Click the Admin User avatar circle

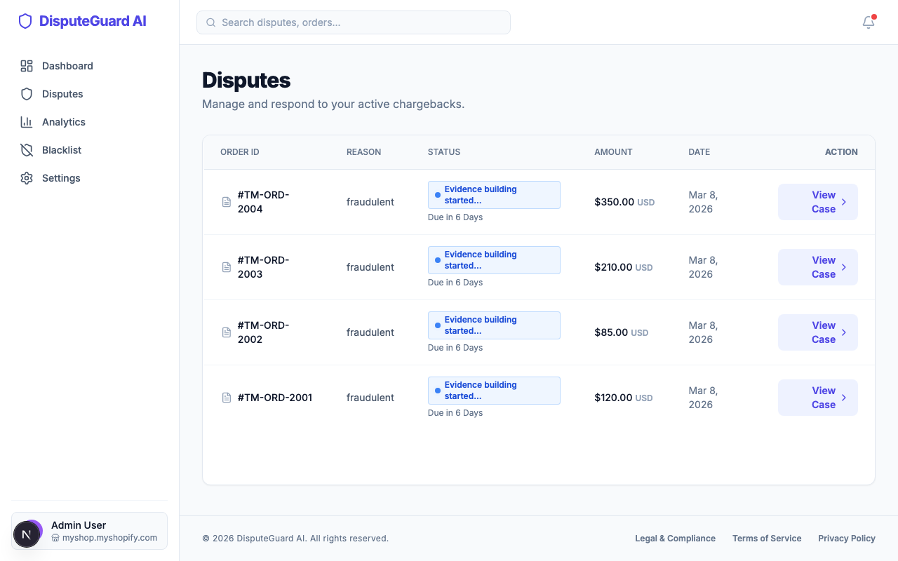pos(27,534)
